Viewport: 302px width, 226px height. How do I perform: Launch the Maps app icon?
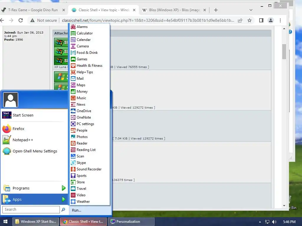coord(73,85)
